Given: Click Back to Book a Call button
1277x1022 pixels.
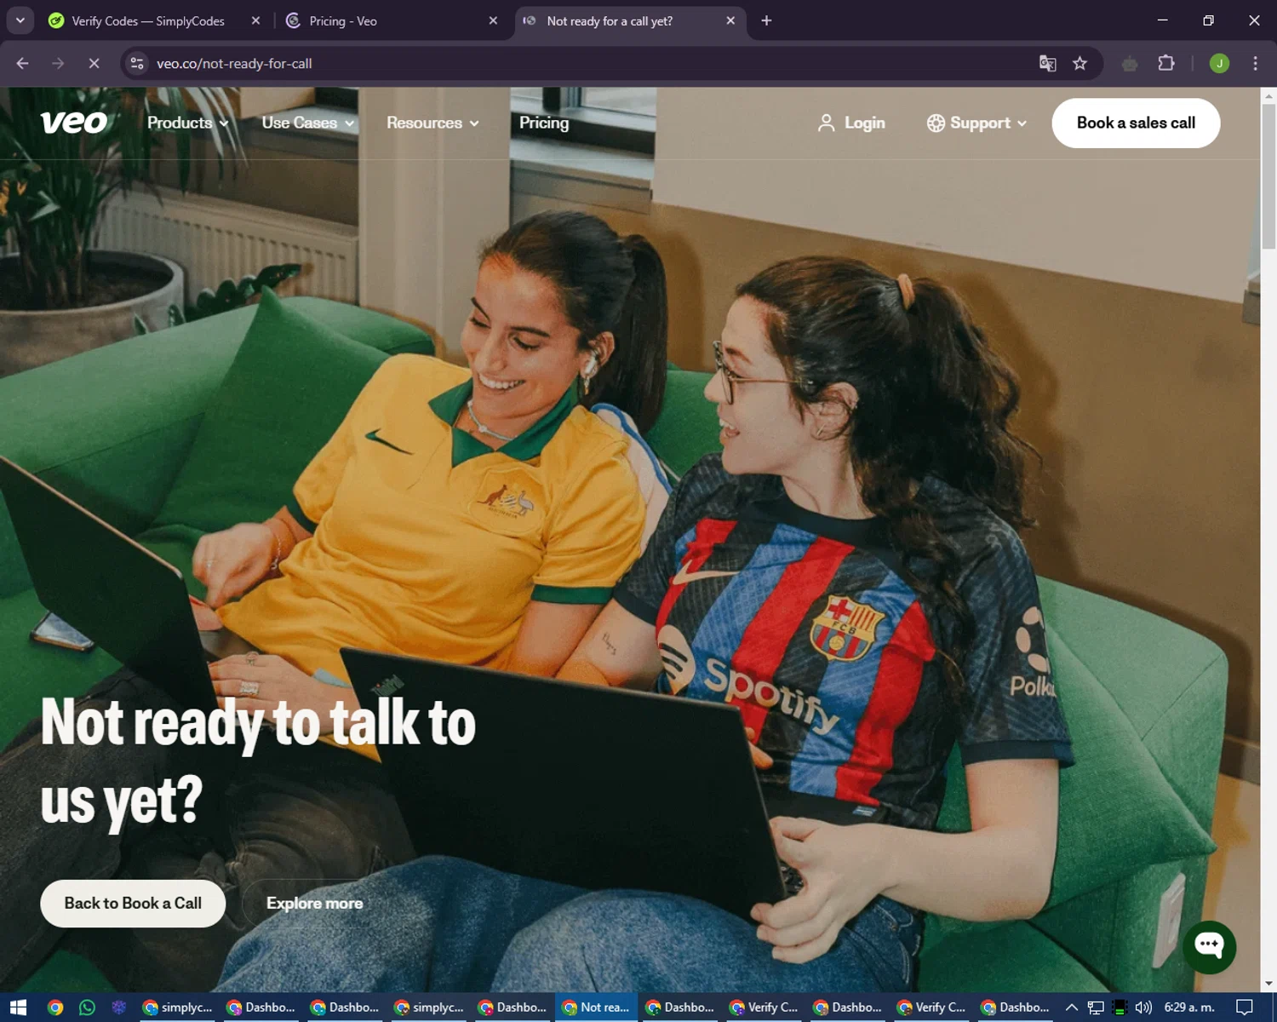Looking at the screenshot, I should point(133,903).
